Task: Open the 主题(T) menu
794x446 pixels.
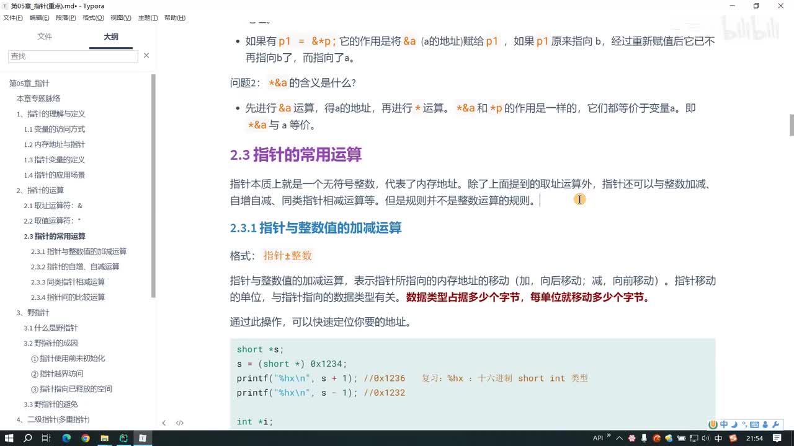Action: click(147, 18)
